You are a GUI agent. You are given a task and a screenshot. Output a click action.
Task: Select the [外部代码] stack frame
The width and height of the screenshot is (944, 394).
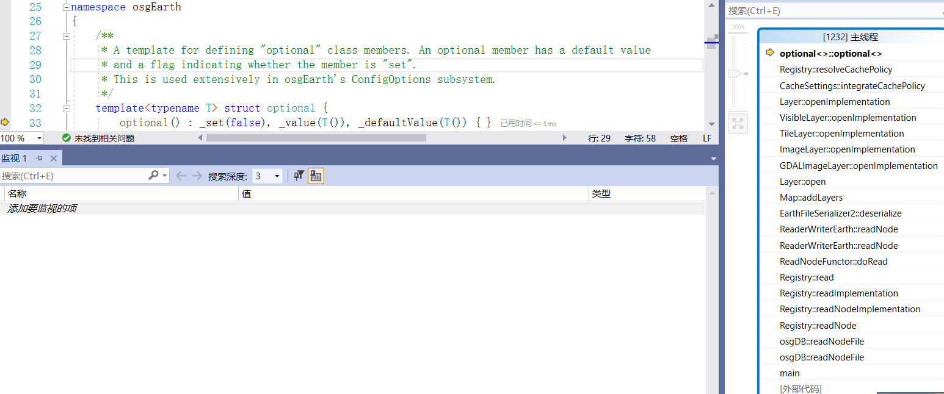[x=801, y=389]
